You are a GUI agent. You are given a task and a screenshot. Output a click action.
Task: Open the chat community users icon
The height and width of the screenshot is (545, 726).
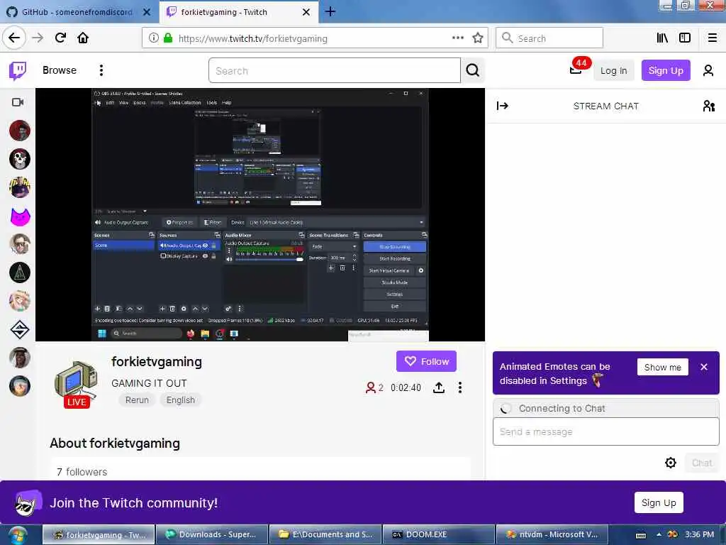point(708,106)
